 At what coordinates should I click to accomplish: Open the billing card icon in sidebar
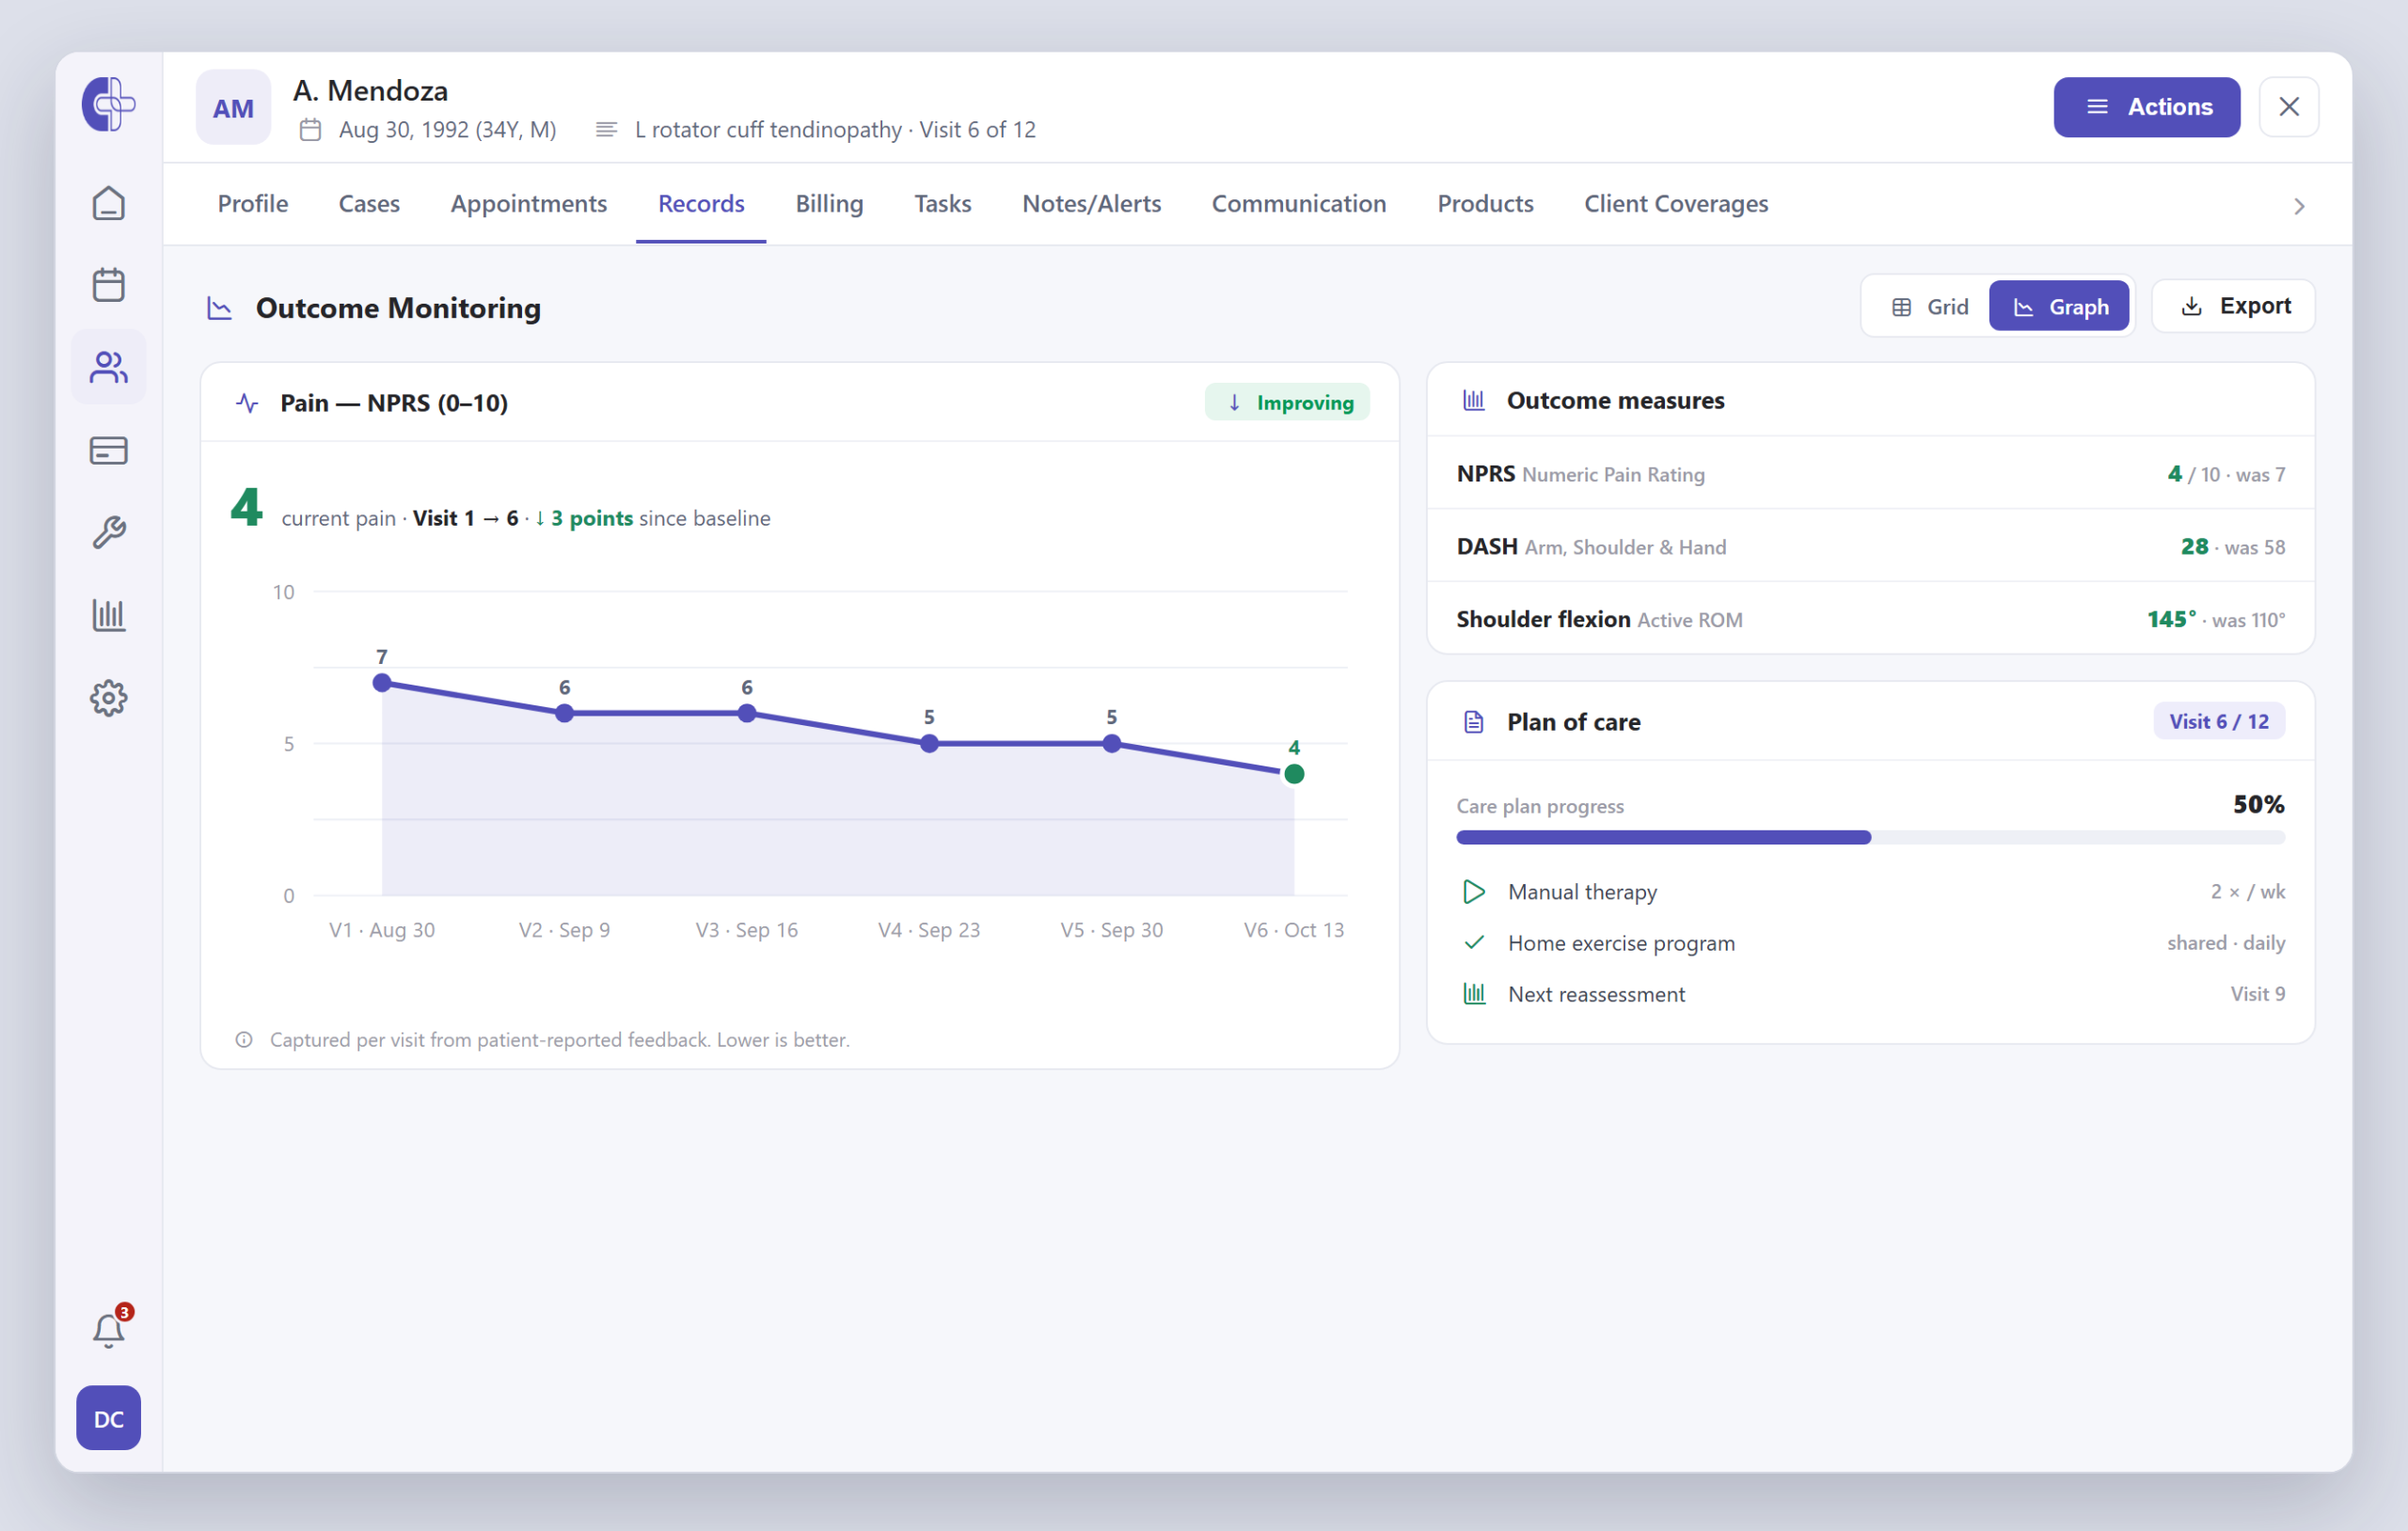(108, 451)
